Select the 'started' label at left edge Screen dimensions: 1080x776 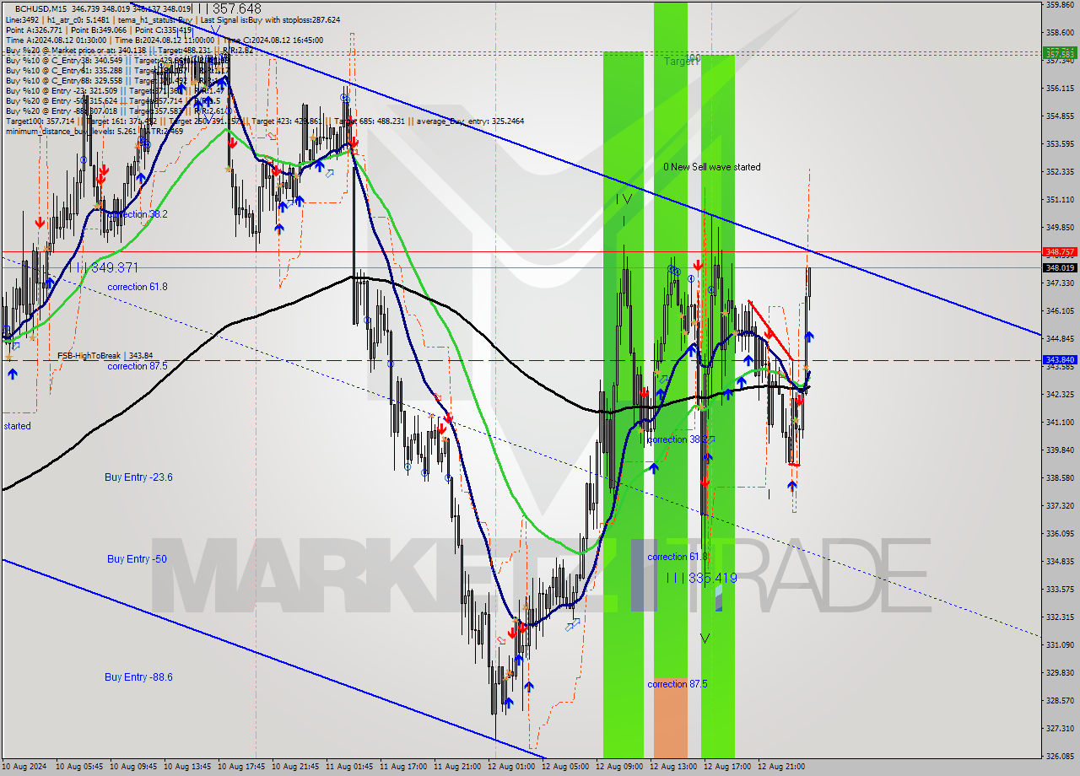click(x=17, y=426)
